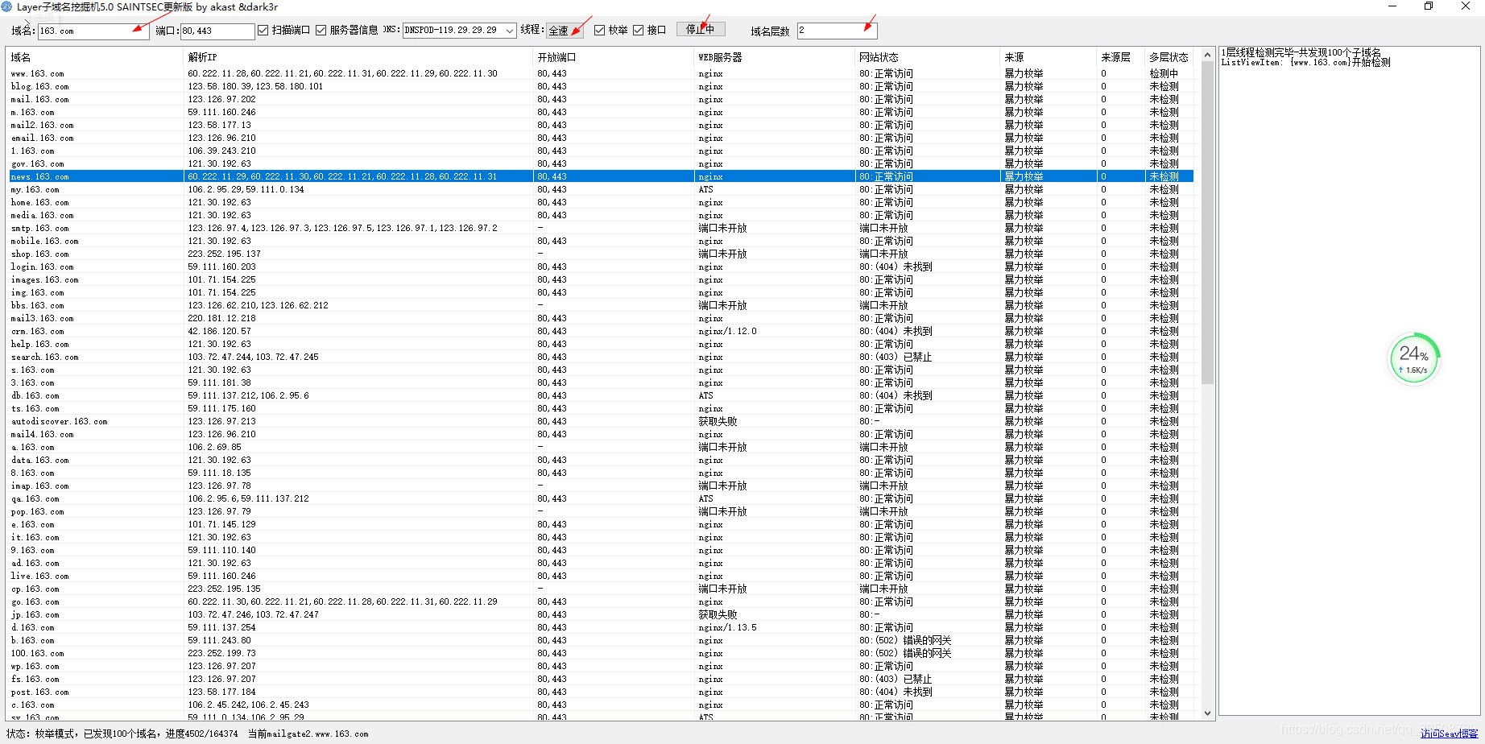Sort by 网站状态 column header
The width and height of the screenshot is (1485, 744).
pyautogui.click(x=928, y=57)
